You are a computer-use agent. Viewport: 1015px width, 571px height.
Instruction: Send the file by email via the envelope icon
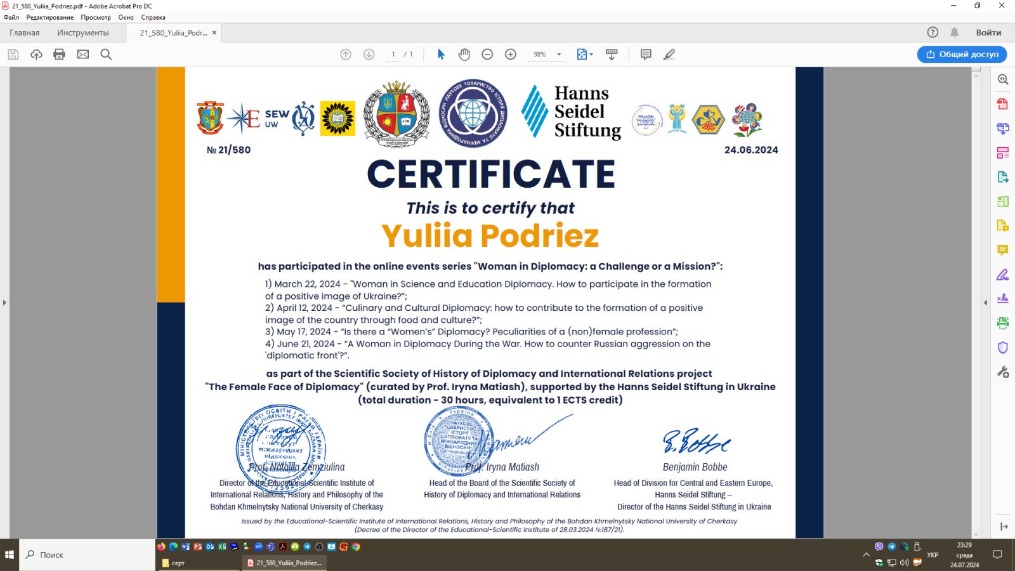83,55
